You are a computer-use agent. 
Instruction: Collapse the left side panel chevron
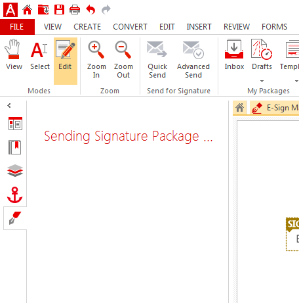coord(9,106)
